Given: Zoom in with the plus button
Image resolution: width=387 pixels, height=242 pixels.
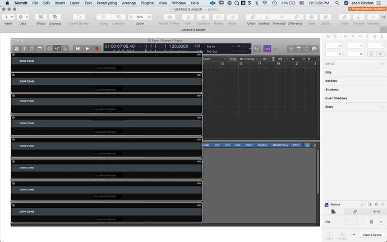Looking at the screenshot, I should coord(149,17).
